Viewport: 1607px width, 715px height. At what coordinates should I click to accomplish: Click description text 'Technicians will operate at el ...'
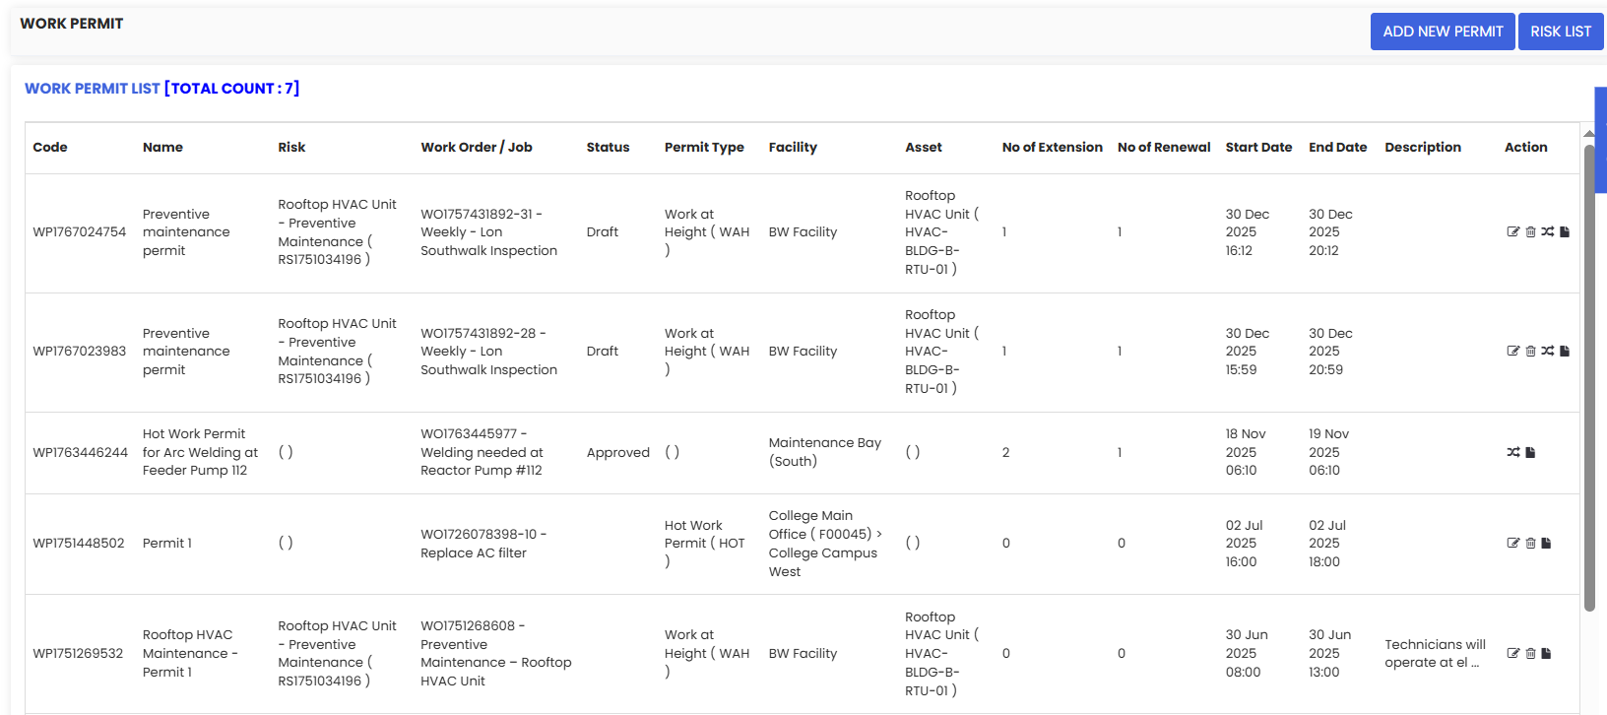(1435, 654)
